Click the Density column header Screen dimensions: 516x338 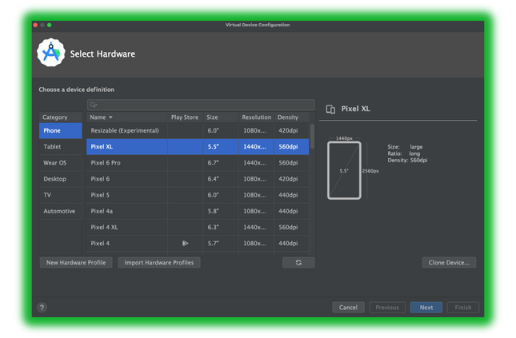pyautogui.click(x=288, y=117)
